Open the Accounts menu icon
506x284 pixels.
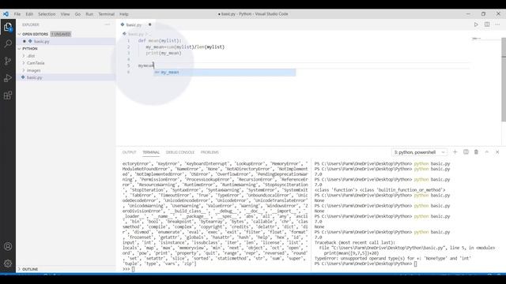click(x=8, y=246)
